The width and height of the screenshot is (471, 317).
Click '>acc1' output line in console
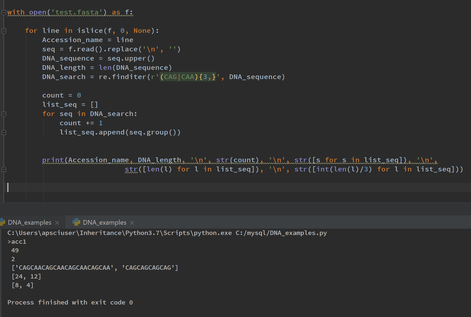click(17, 242)
